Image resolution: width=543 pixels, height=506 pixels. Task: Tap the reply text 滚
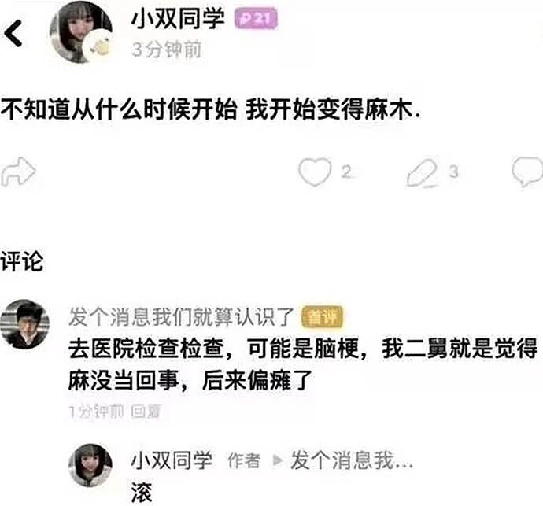(x=142, y=493)
